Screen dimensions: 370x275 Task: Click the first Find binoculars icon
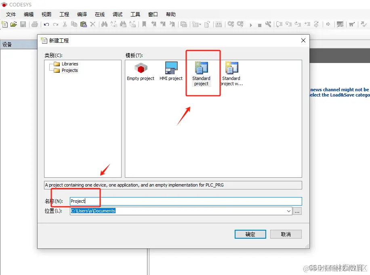(x=104, y=24)
